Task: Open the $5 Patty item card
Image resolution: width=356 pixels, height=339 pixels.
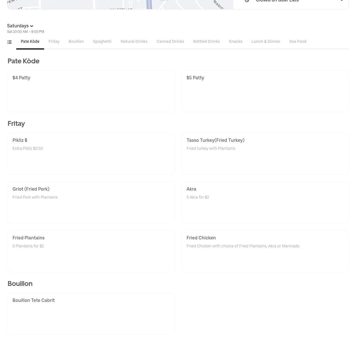Action: click(265, 91)
